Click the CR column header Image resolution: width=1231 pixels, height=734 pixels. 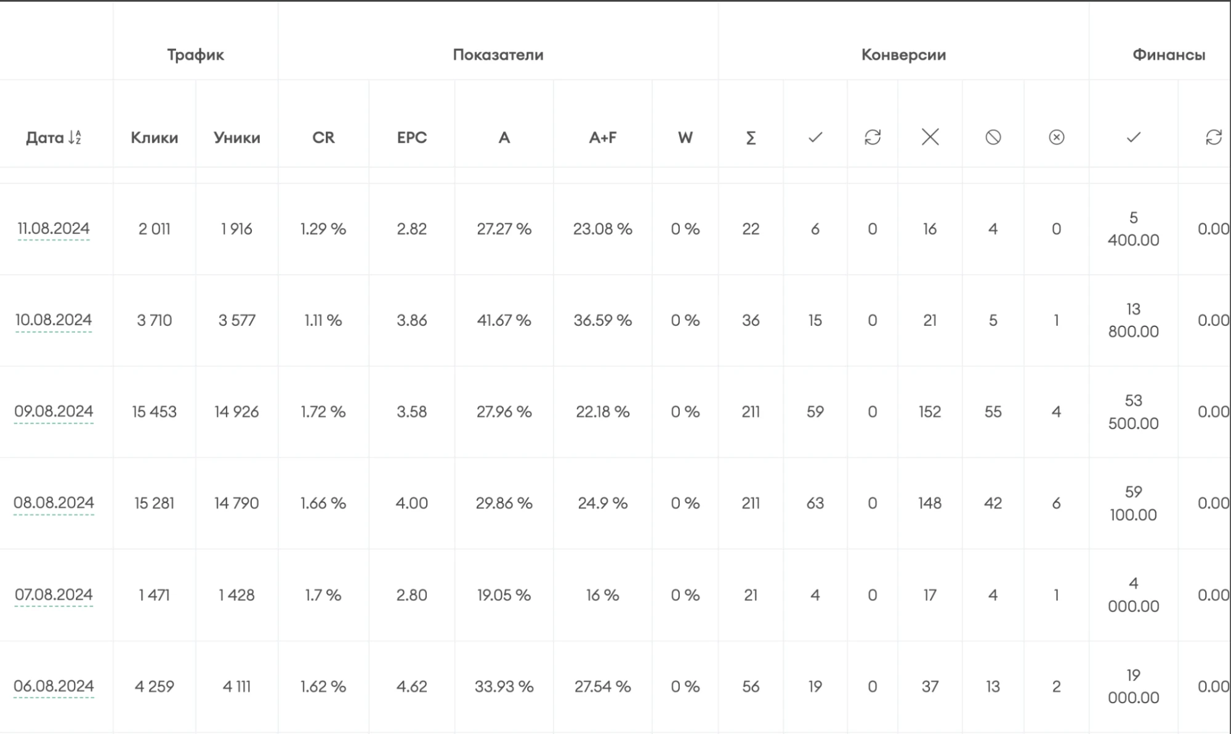click(323, 137)
